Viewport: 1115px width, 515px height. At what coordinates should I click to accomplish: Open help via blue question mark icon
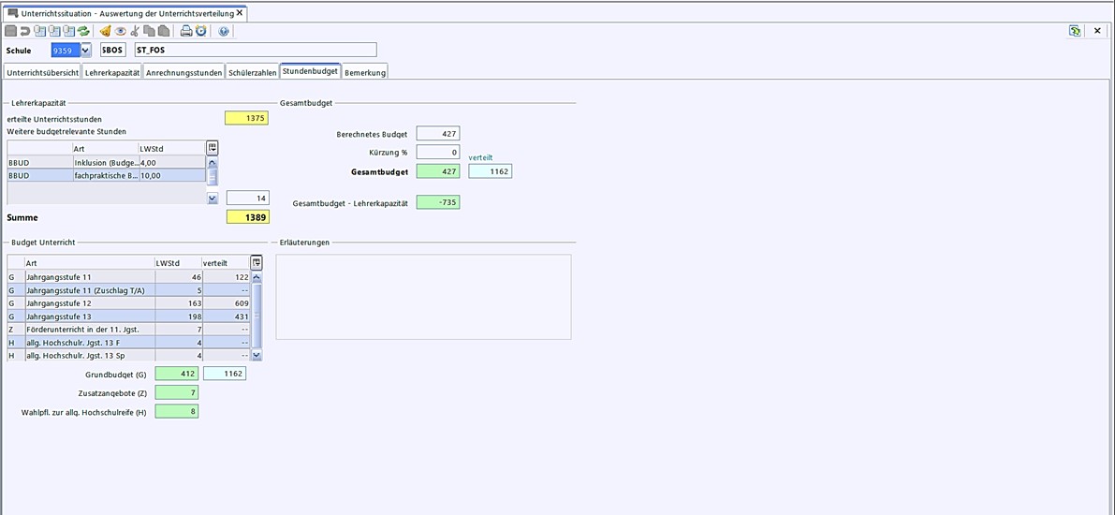(x=224, y=31)
